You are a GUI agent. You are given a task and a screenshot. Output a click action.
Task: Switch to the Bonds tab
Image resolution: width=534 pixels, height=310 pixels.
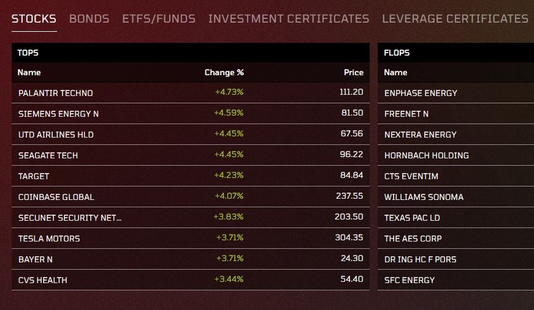89,19
